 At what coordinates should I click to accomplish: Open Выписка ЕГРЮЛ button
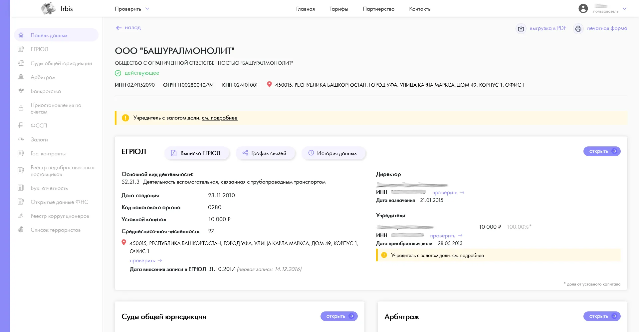(197, 153)
